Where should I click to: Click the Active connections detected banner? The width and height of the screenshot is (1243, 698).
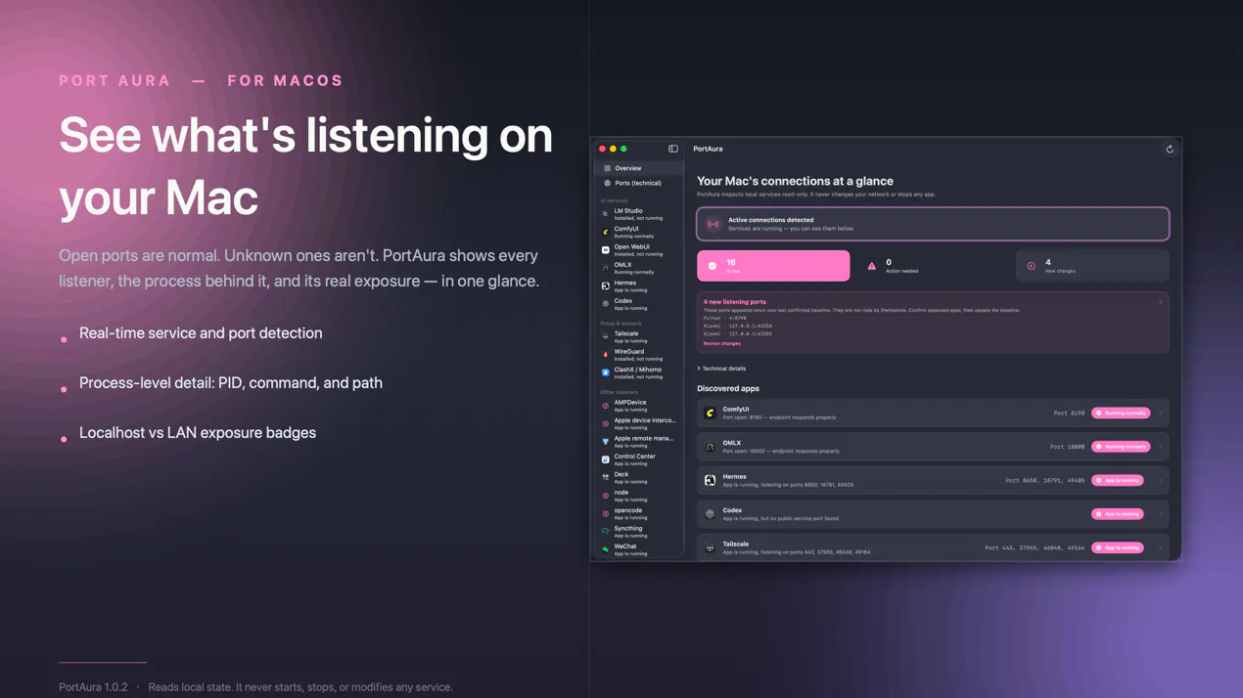point(933,224)
